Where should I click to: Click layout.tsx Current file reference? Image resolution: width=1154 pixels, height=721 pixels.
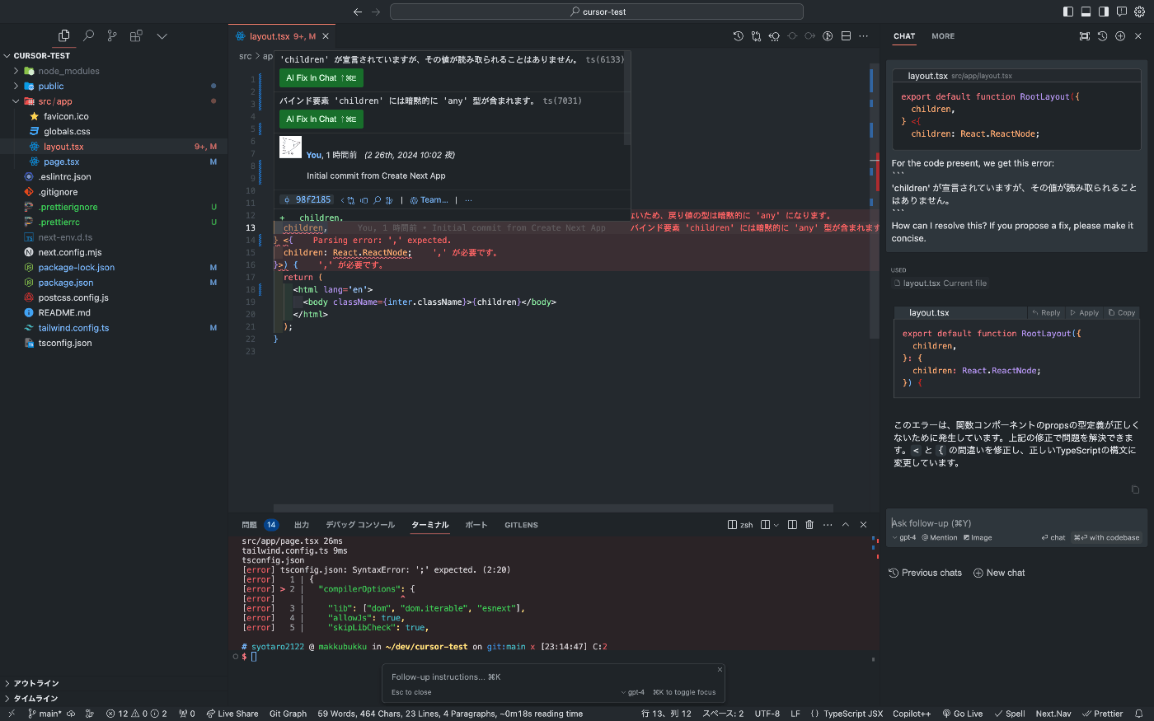[941, 283]
